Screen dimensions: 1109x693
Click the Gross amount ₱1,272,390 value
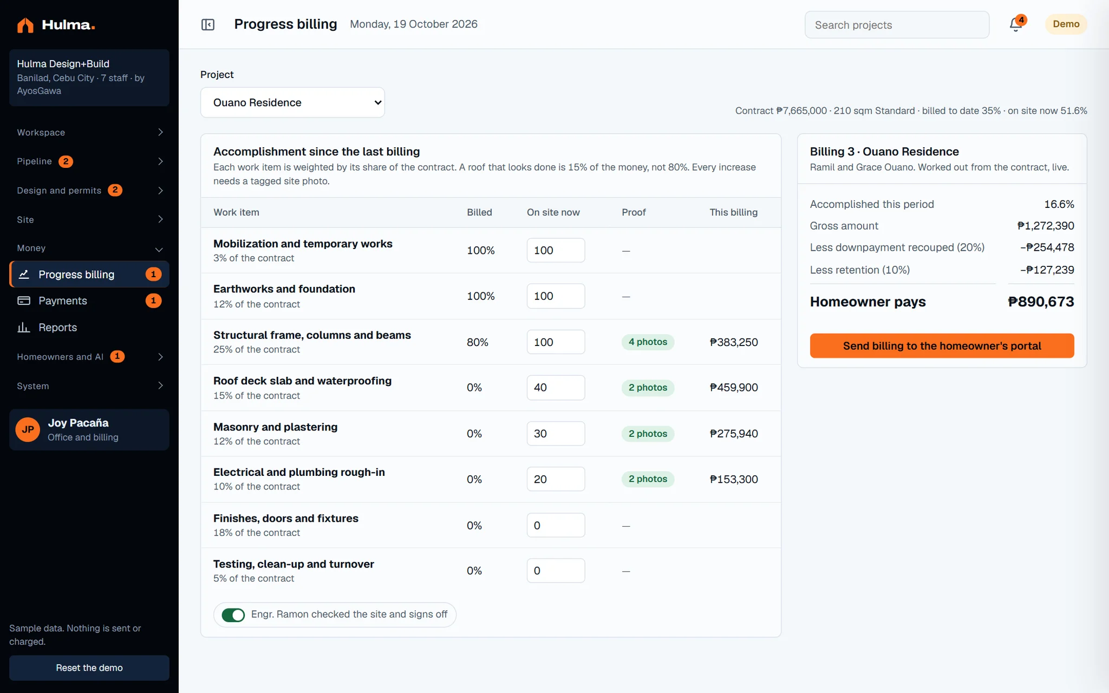tap(1046, 226)
